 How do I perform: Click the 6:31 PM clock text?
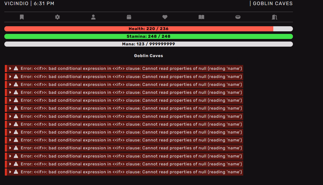pos(44,4)
